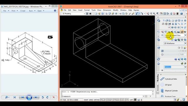Open the Express menu

(x=136, y=10)
